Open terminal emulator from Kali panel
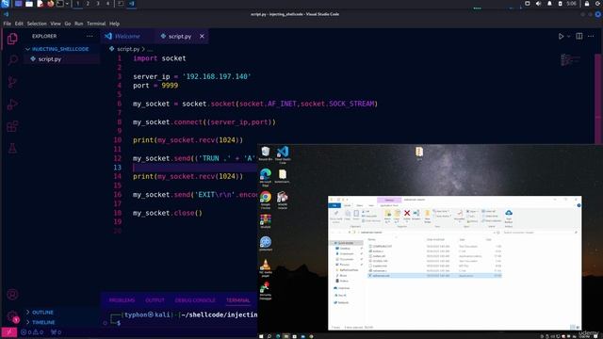The image size is (603, 339). click(60, 4)
